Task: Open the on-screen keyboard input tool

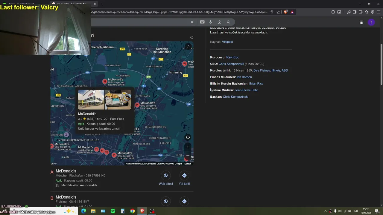Action: (202, 22)
